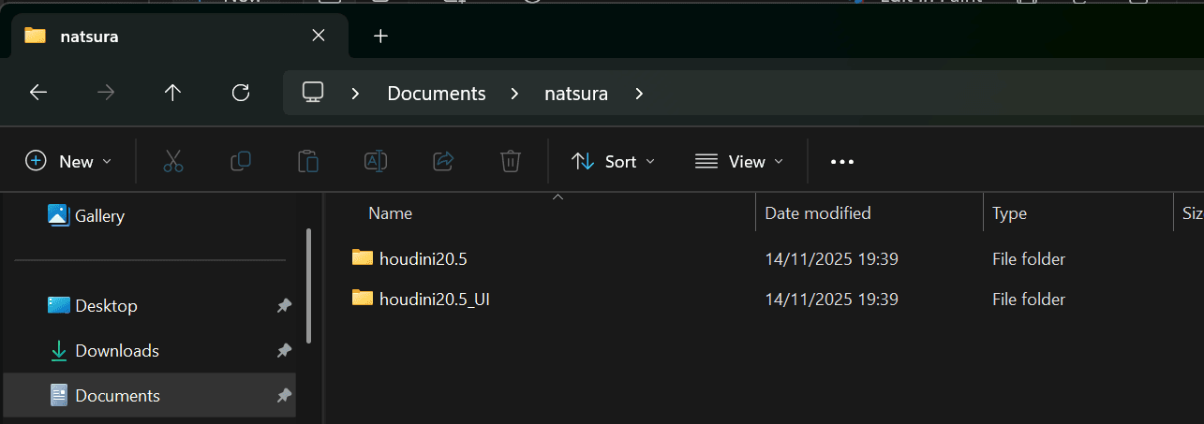Close the natsura tab

click(x=319, y=36)
